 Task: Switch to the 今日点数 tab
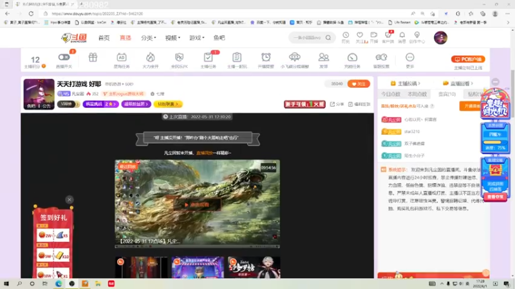pyautogui.click(x=391, y=94)
